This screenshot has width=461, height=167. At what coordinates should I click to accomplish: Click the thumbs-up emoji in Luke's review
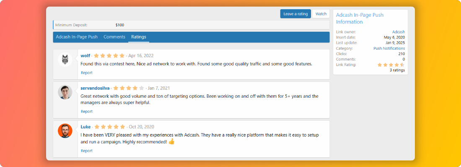172,142
